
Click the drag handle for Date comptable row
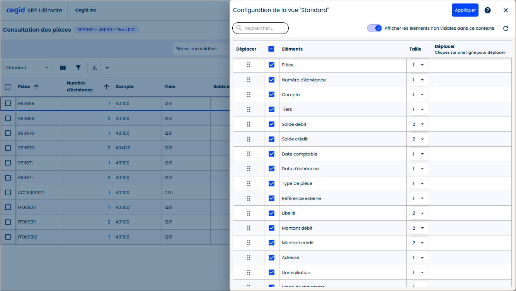(249, 154)
